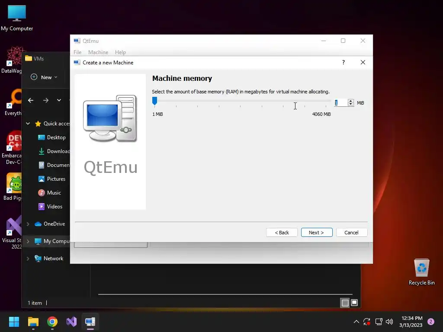Open network status tray icon

click(x=379, y=322)
